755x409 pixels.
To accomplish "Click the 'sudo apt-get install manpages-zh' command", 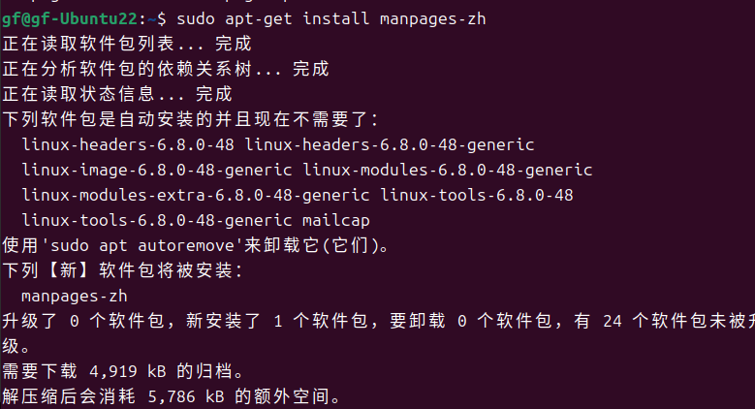I will pos(331,19).
